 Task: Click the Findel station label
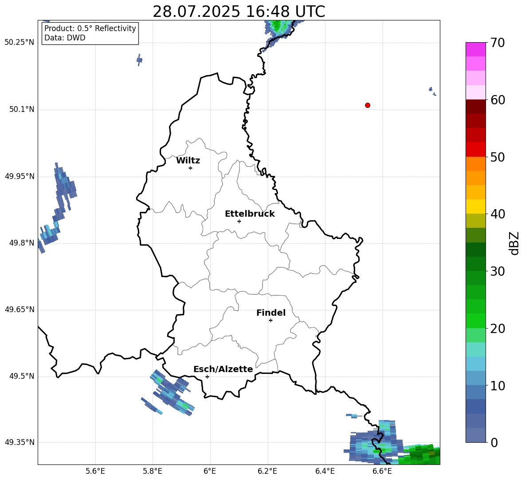pyautogui.click(x=271, y=313)
